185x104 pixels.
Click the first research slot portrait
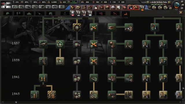(73, 13)
